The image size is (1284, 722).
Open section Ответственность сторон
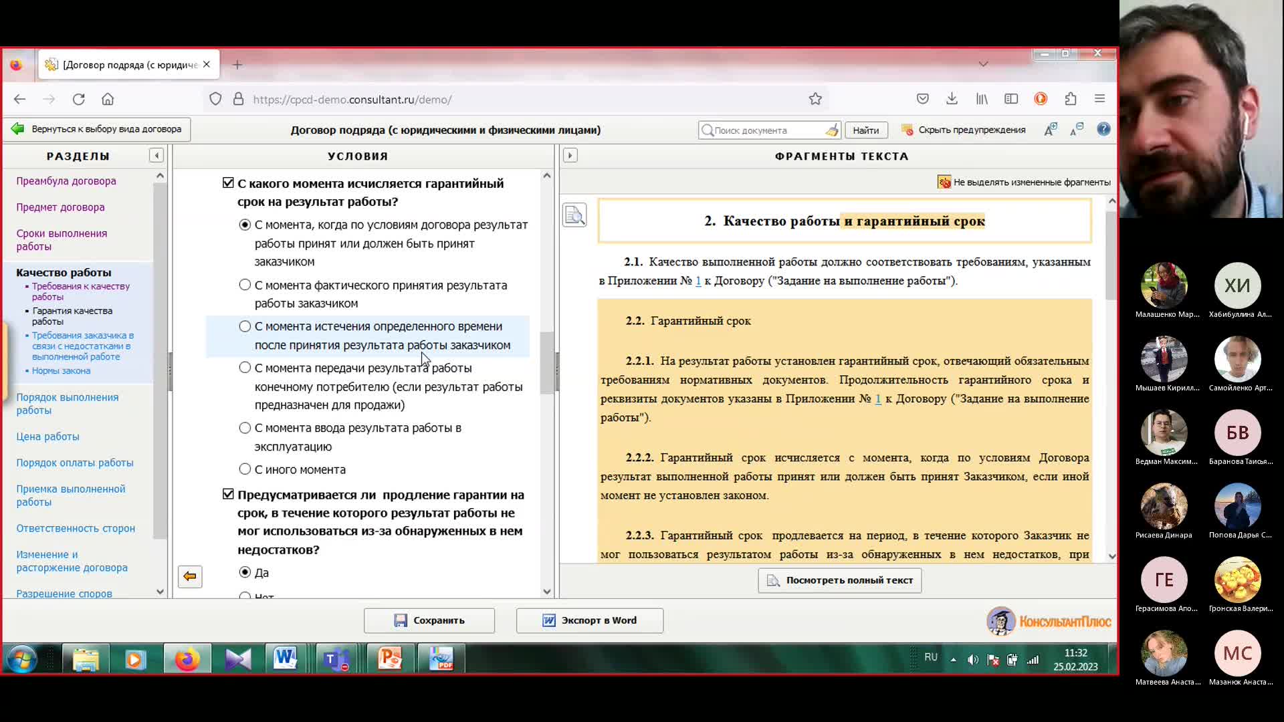76,528
